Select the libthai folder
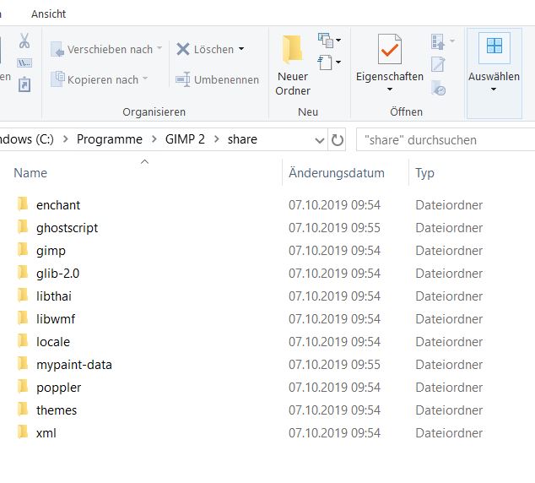Screen dimensions: 535x483 click(x=54, y=296)
